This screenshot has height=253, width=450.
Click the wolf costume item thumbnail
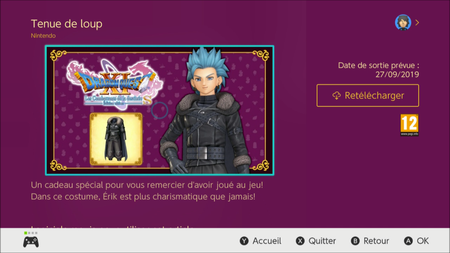(116, 139)
